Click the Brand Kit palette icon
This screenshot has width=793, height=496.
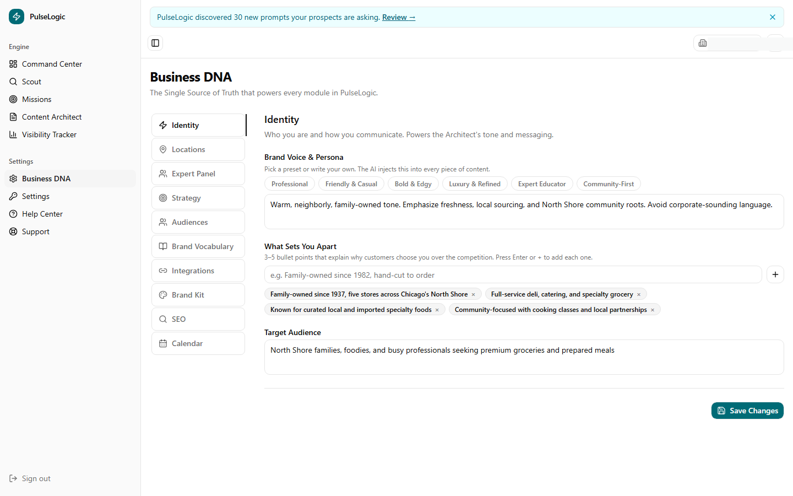pyautogui.click(x=163, y=295)
